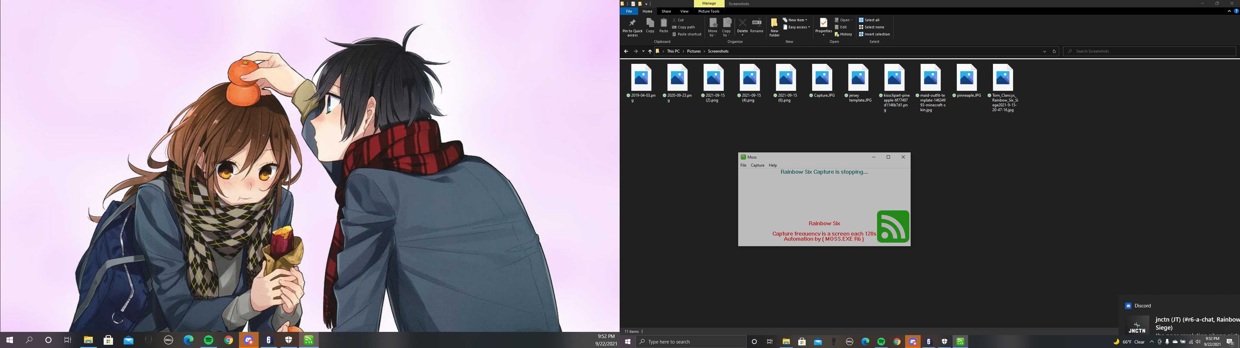Open the File menu in Moss window
1240x348 pixels.
743,165
